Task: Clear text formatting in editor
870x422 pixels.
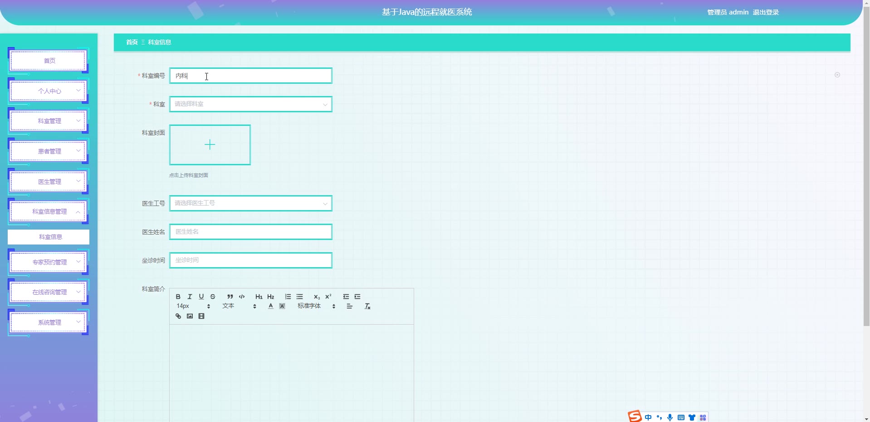Action: coord(368,306)
